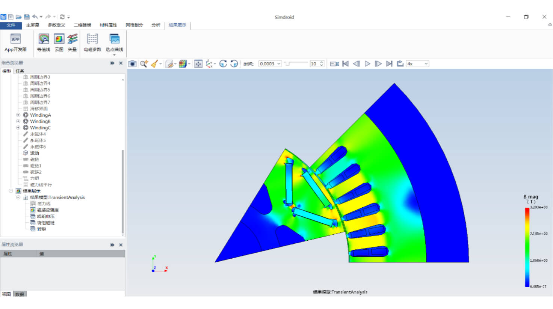The height and width of the screenshot is (309, 553).
Task: Open the 文件 file menu
Action: point(11,25)
